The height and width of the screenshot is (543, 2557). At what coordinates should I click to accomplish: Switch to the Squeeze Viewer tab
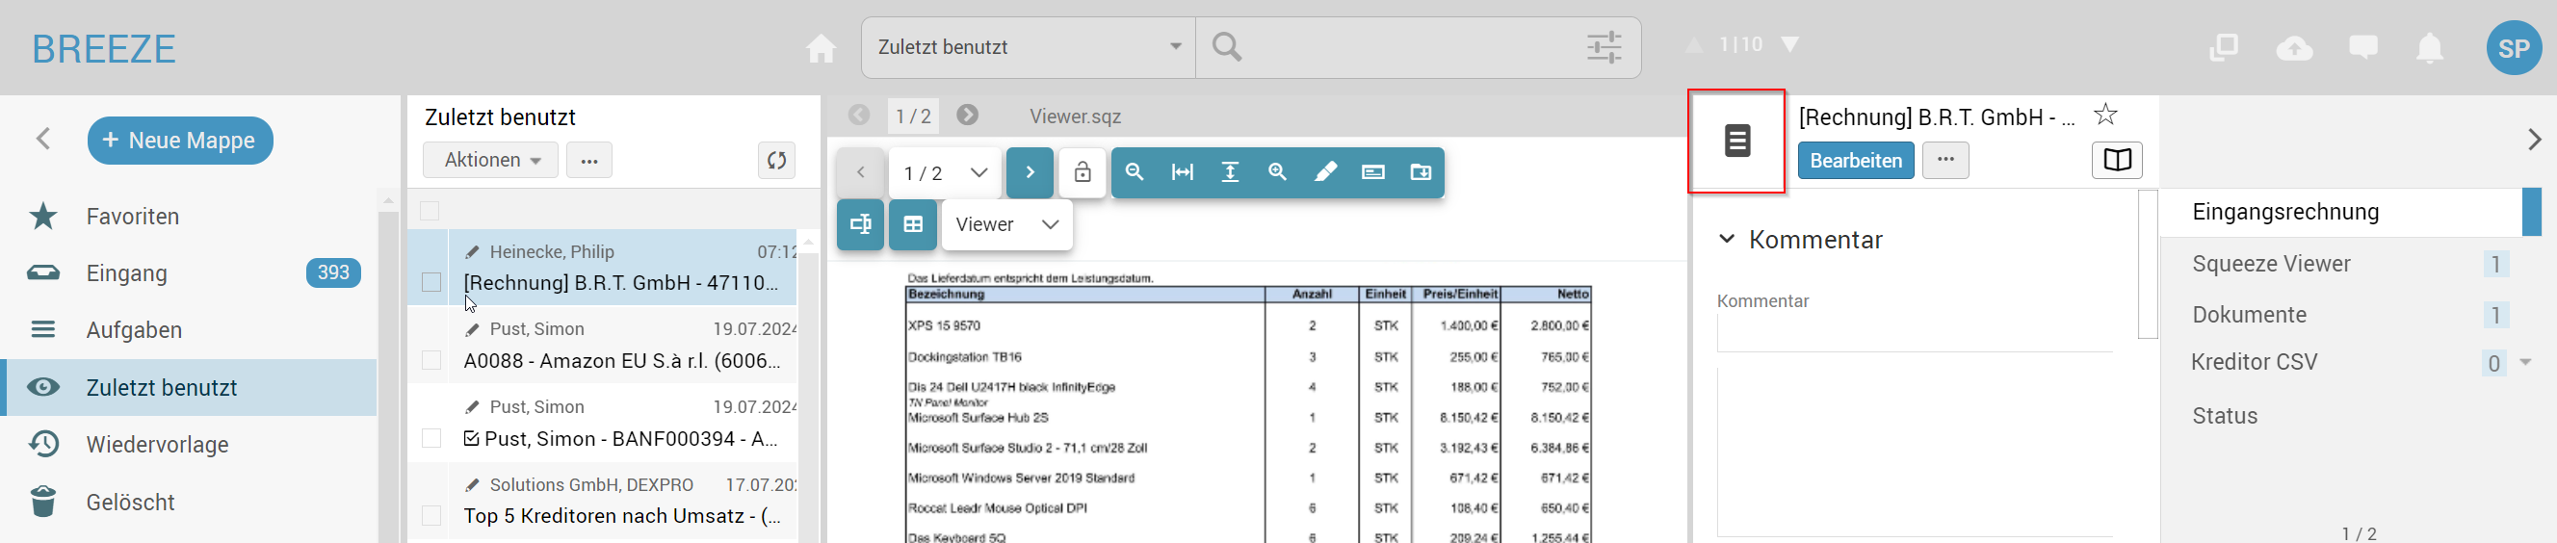click(x=2270, y=264)
